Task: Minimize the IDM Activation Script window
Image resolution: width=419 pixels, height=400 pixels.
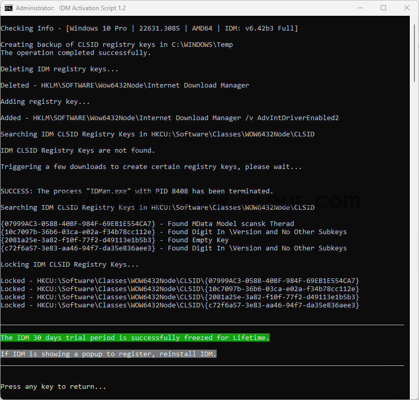Action: (360, 8)
